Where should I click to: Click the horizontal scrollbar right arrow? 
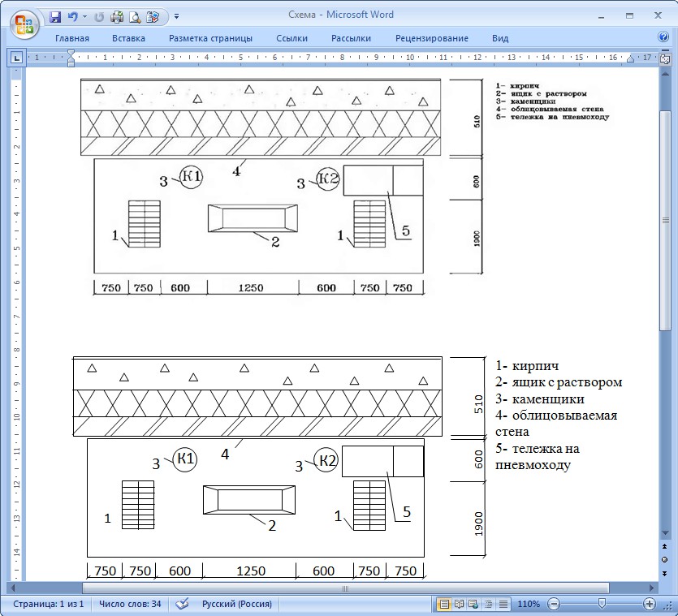pos(652,588)
